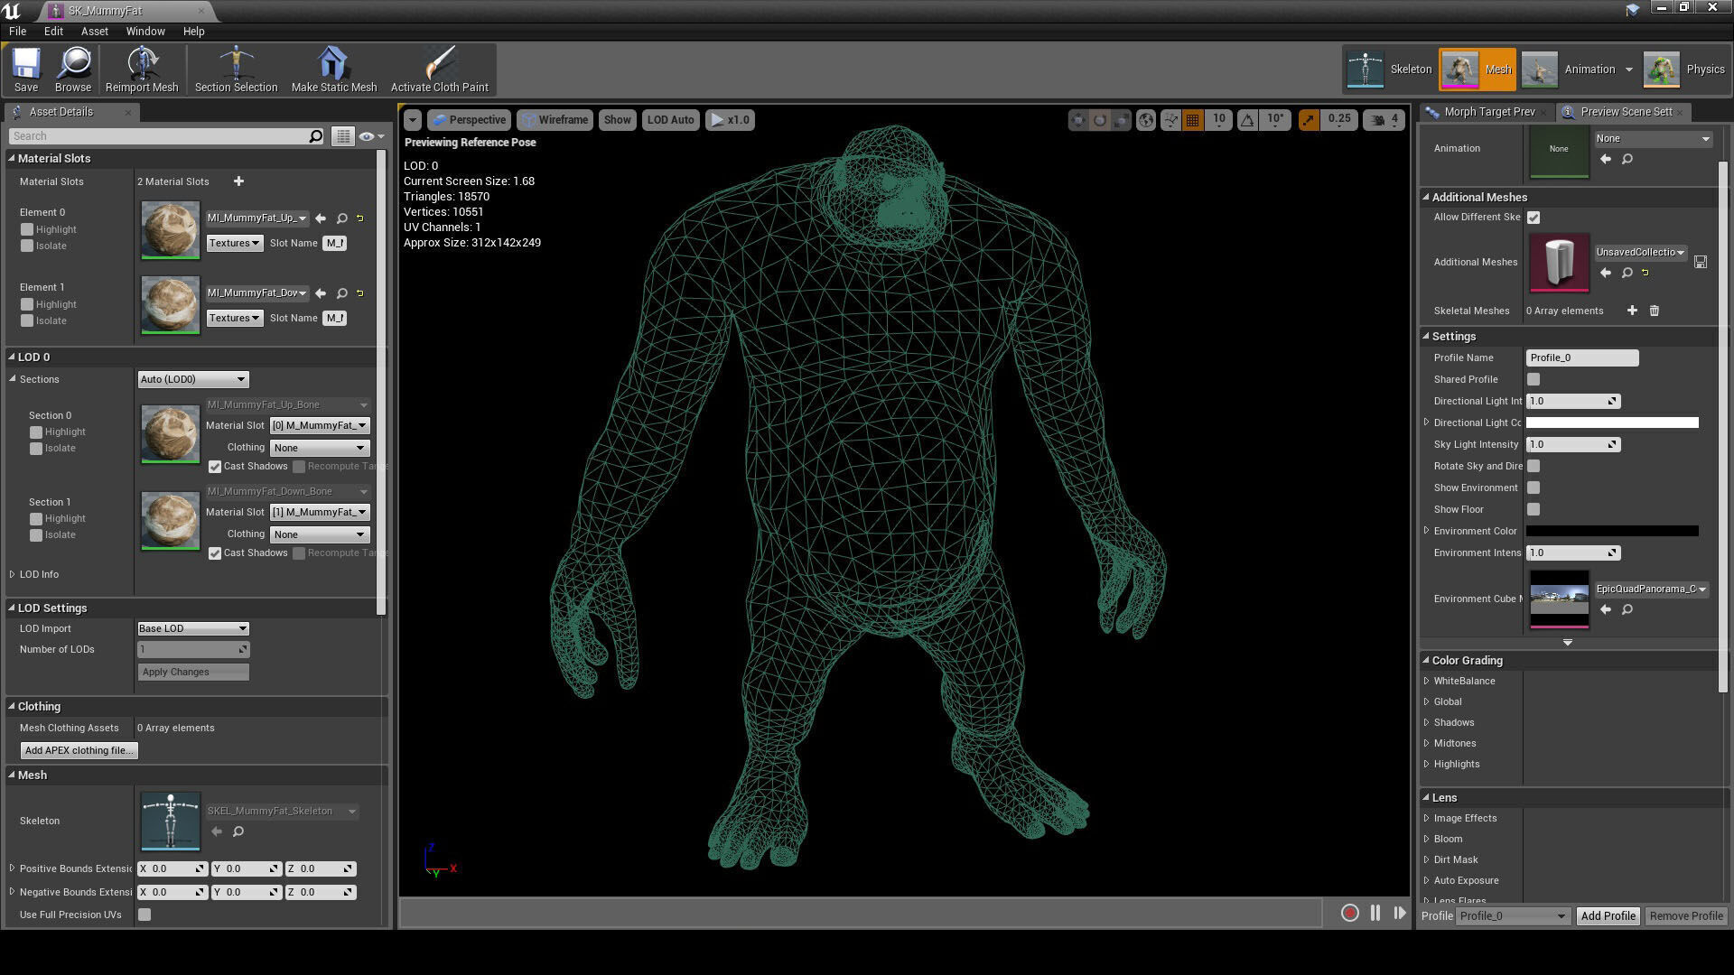Toggle rotation snapping icon
1734x975 pixels.
pyautogui.click(x=1247, y=120)
